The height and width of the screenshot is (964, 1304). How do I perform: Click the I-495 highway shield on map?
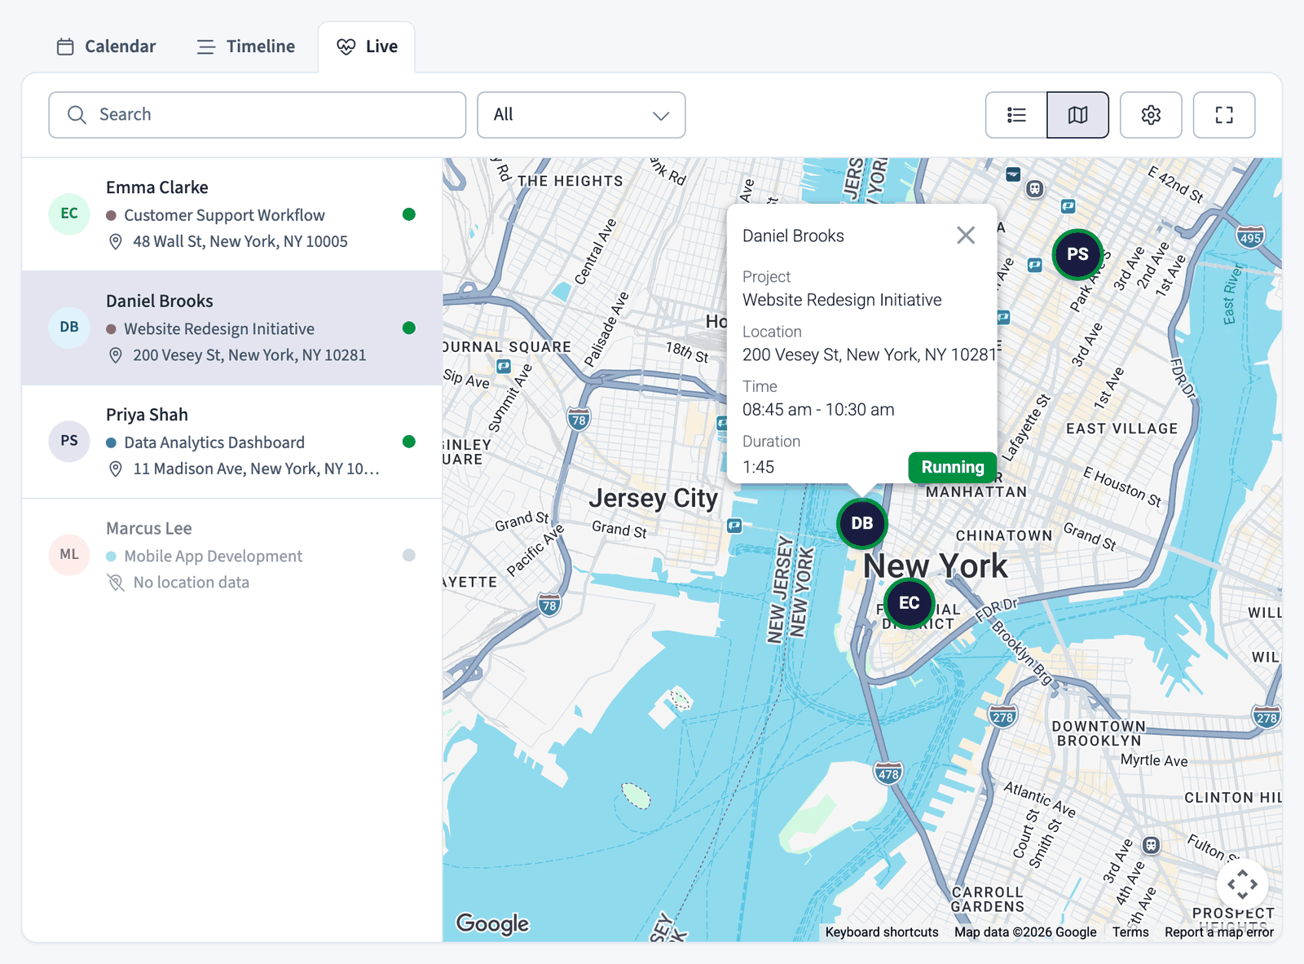1250,237
